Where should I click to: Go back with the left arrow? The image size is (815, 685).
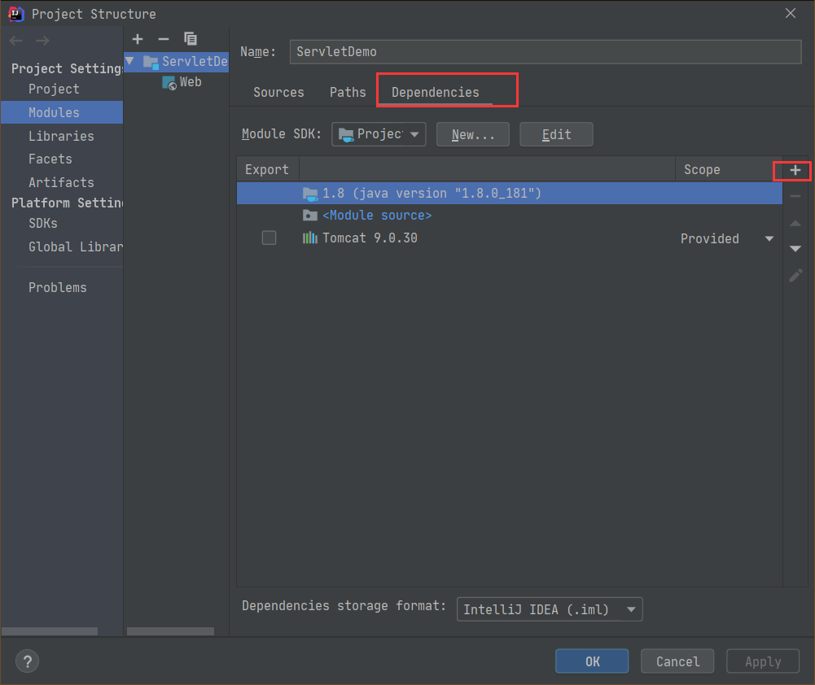16,41
